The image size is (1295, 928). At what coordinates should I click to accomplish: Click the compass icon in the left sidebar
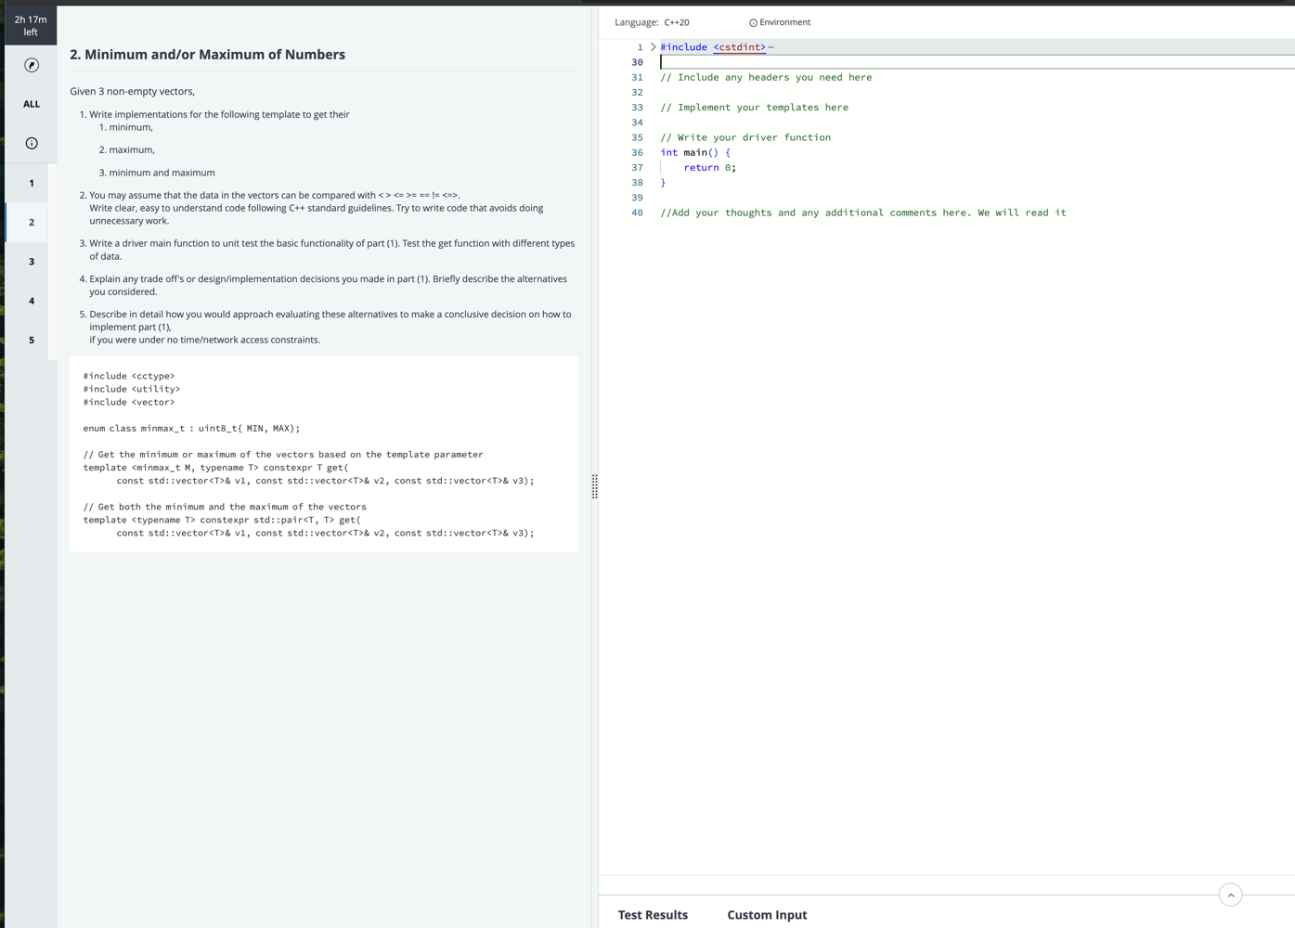pos(32,65)
